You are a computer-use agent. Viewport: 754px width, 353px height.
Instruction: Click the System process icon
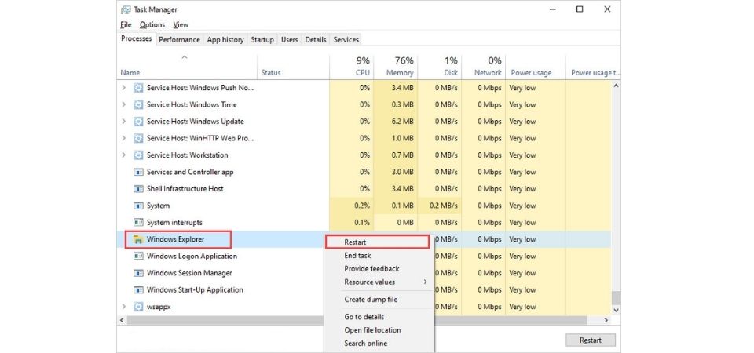click(x=138, y=206)
